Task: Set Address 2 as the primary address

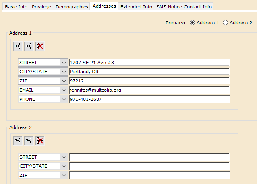Action: coord(226,23)
